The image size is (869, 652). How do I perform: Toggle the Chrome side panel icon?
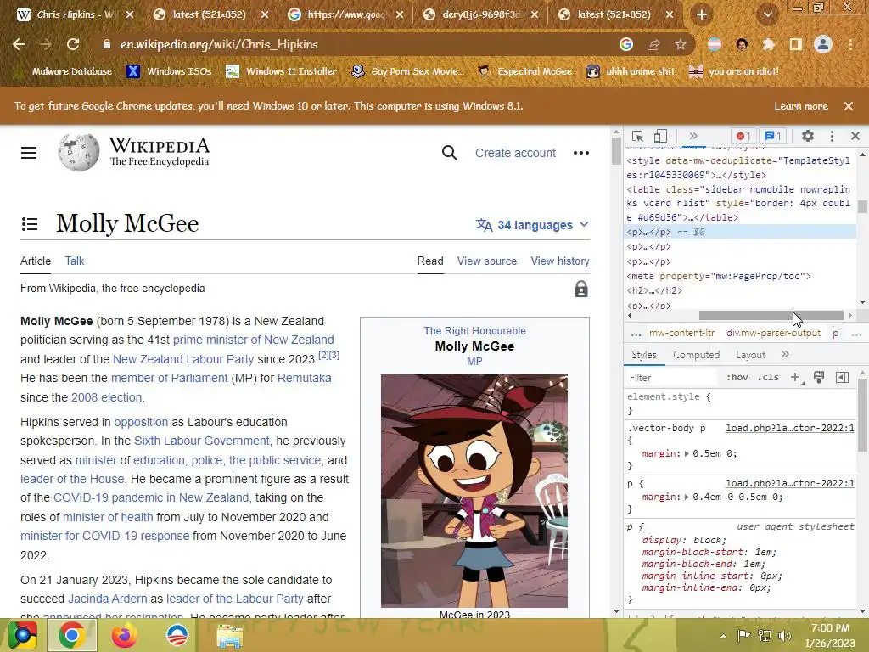(796, 44)
